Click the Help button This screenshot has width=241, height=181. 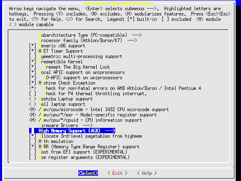pos(147,173)
